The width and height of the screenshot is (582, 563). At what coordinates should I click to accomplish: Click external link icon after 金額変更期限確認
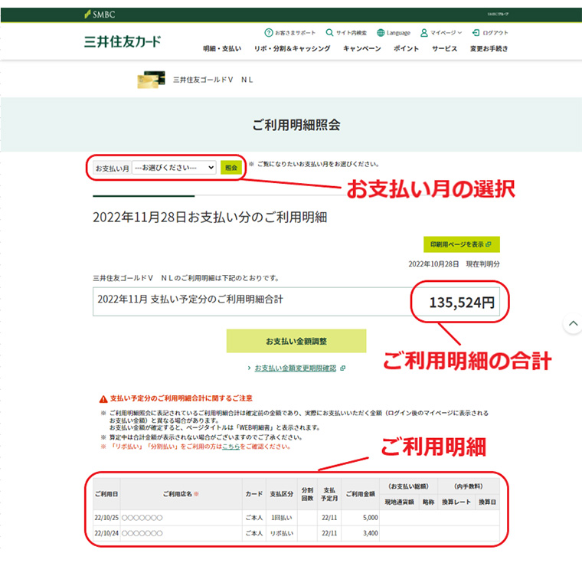(x=342, y=368)
